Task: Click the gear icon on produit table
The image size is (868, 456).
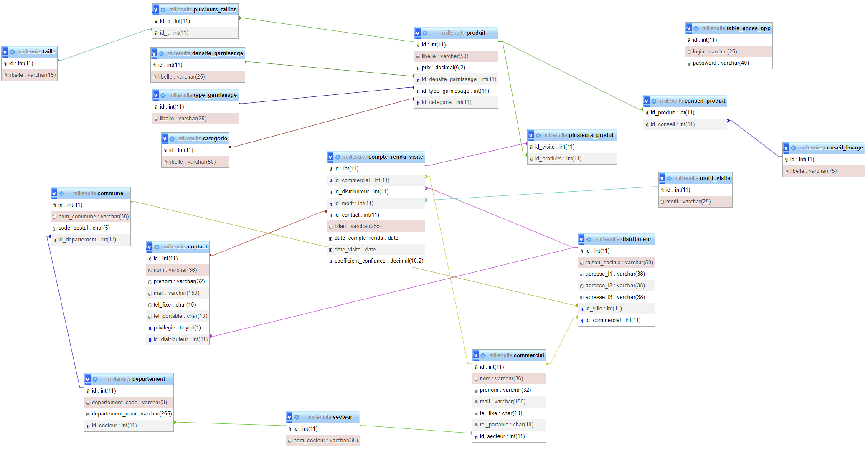Action: 425,33
